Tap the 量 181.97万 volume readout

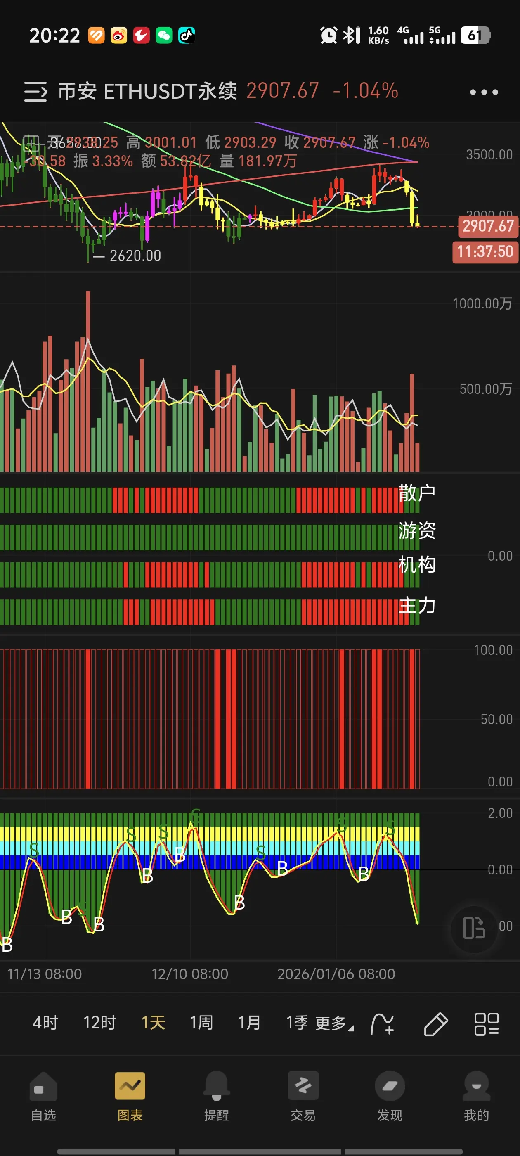point(258,161)
